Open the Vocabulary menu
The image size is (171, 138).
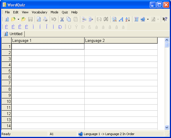pyautogui.click(x=39, y=12)
